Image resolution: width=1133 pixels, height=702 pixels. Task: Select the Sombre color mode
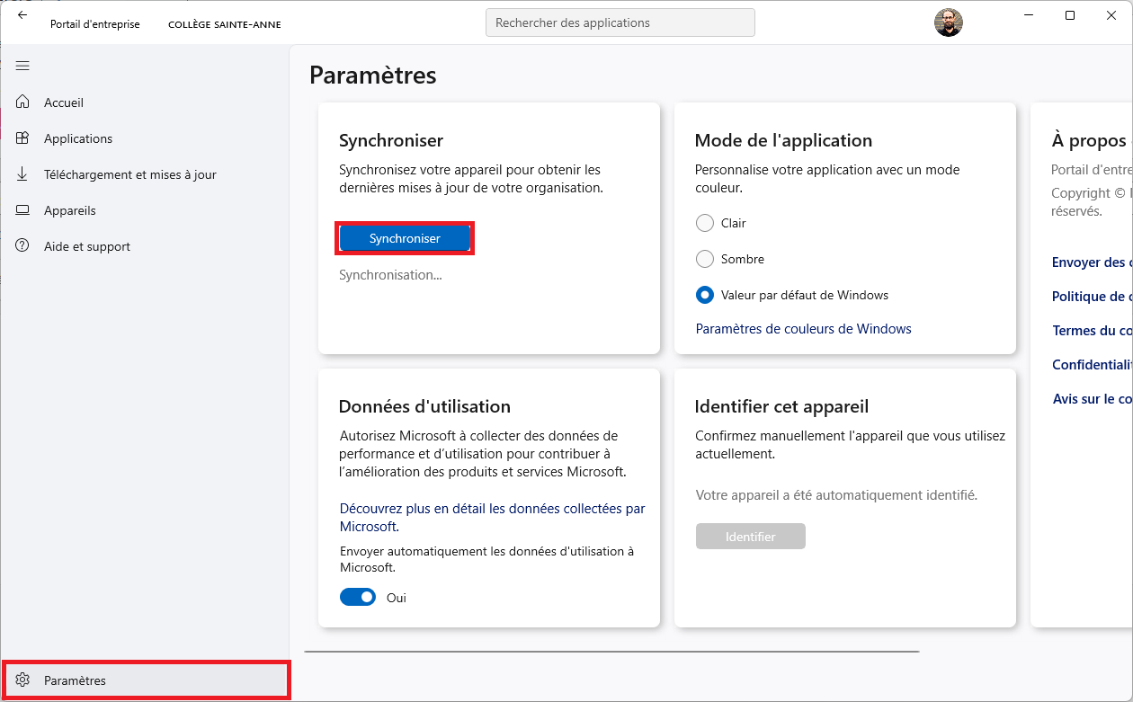(x=705, y=259)
